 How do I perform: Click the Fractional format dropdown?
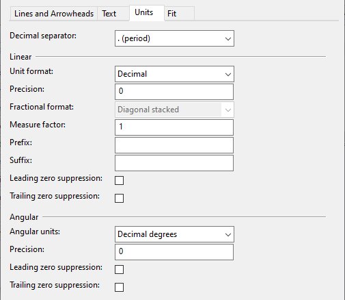pyautogui.click(x=174, y=110)
